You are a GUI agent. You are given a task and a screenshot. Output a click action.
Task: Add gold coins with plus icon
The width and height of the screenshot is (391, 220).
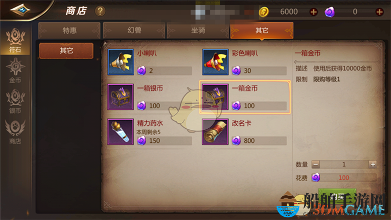(x=313, y=12)
